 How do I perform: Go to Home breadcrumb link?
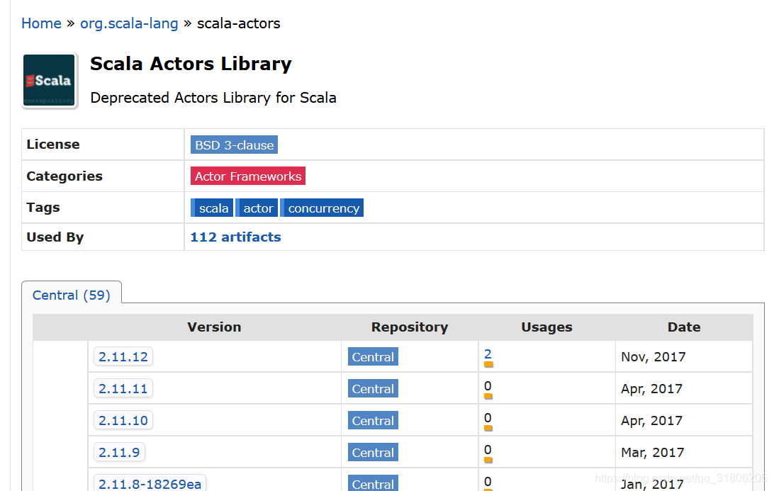[41, 23]
